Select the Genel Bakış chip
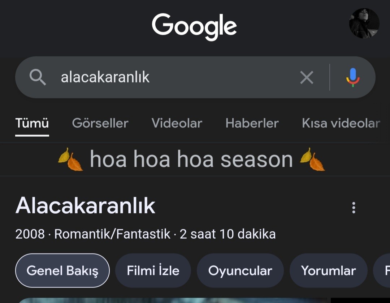The height and width of the screenshot is (303, 390). tap(62, 270)
